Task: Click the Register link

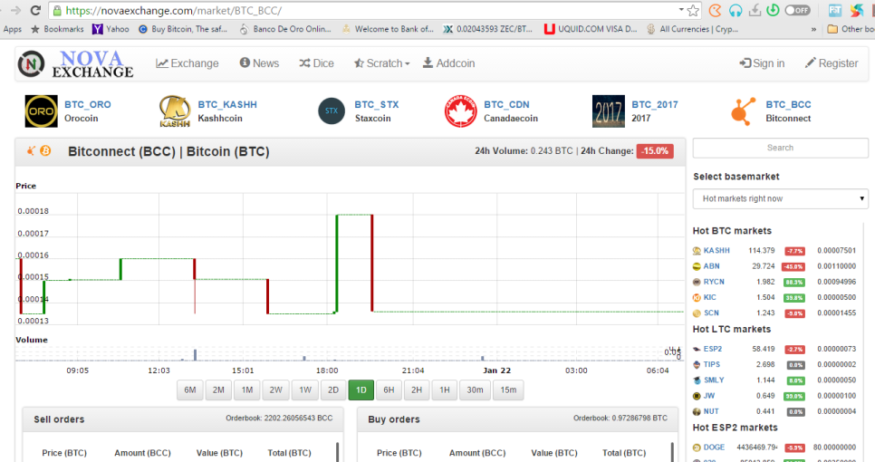Action: 832,63
